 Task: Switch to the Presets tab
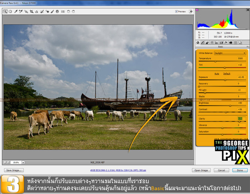pyautogui.click(x=235, y=42)
